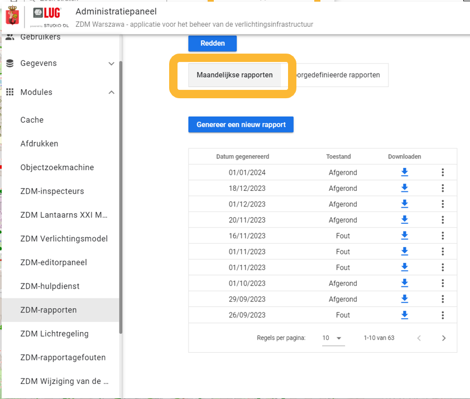Image resolution: width=470 pixels, height=399 pixels.
Task: Open the Regels per pagina dropdown
Action: (x=332, y=338)
